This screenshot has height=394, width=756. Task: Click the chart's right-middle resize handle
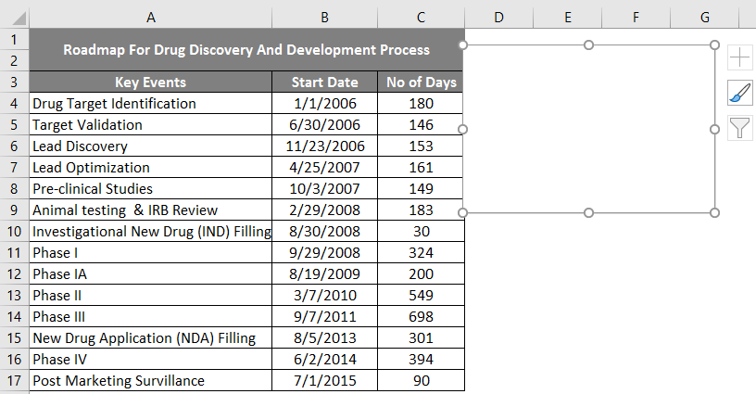click(714, 129)
